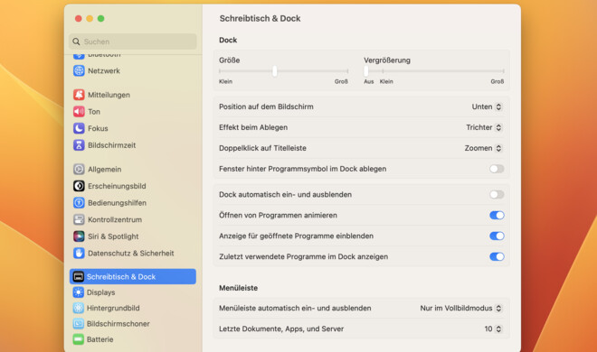Open Kontrollzentrum in sidebar
Image resolution: width=597 pixels, height=352 pixels.
(x=132, y=219)
